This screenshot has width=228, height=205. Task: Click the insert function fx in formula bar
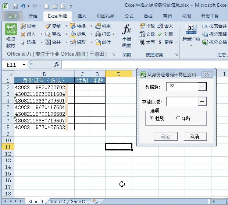point(57,65)
